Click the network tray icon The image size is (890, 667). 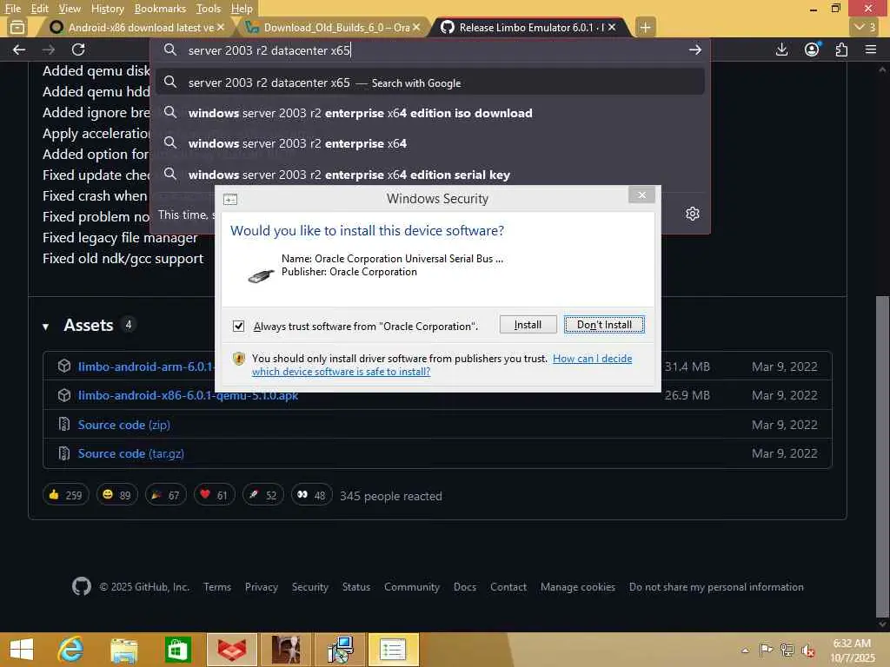(x=787, y=650)
